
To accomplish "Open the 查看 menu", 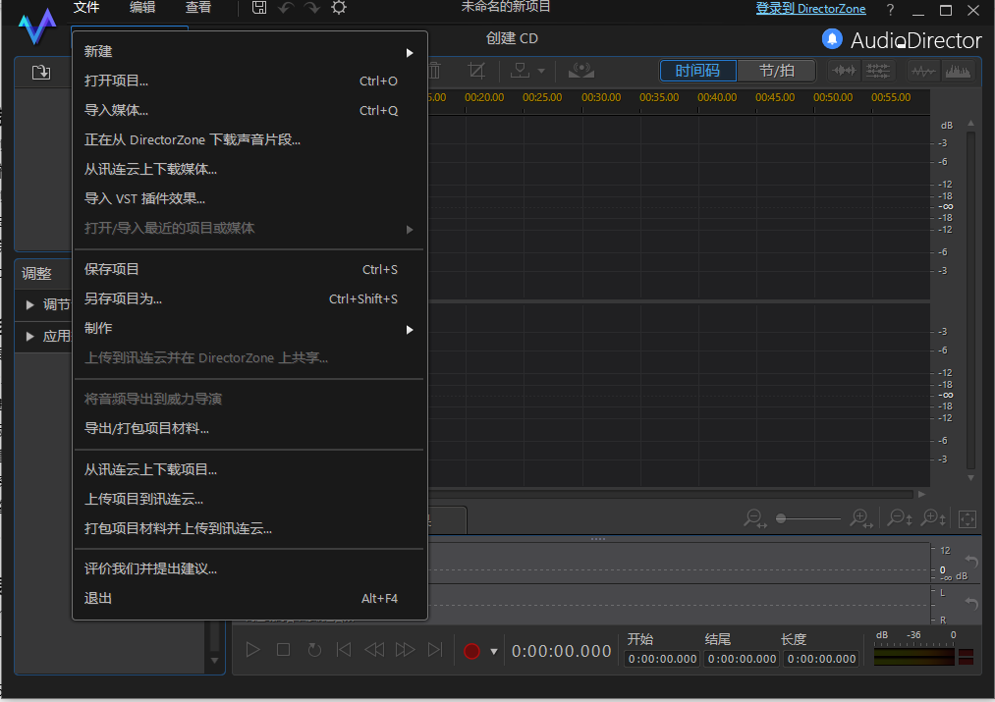I will pyautogui.click(x=198, y=8).
